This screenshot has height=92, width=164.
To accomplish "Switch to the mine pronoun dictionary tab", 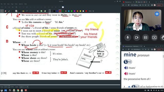I will (132, 46).
